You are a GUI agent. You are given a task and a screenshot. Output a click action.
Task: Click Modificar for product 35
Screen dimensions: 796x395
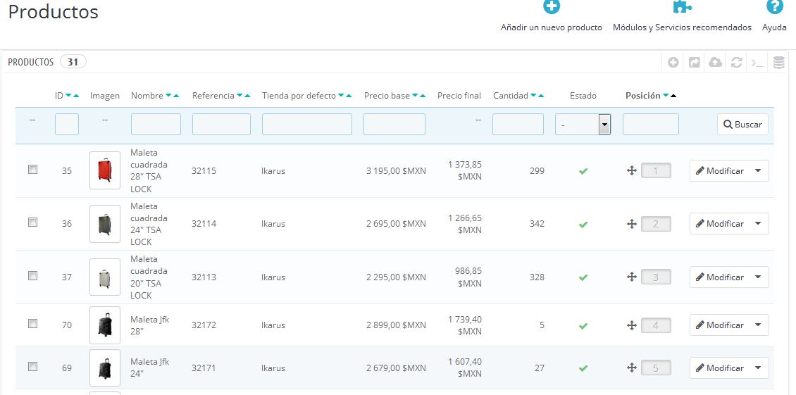pos(720,170)
